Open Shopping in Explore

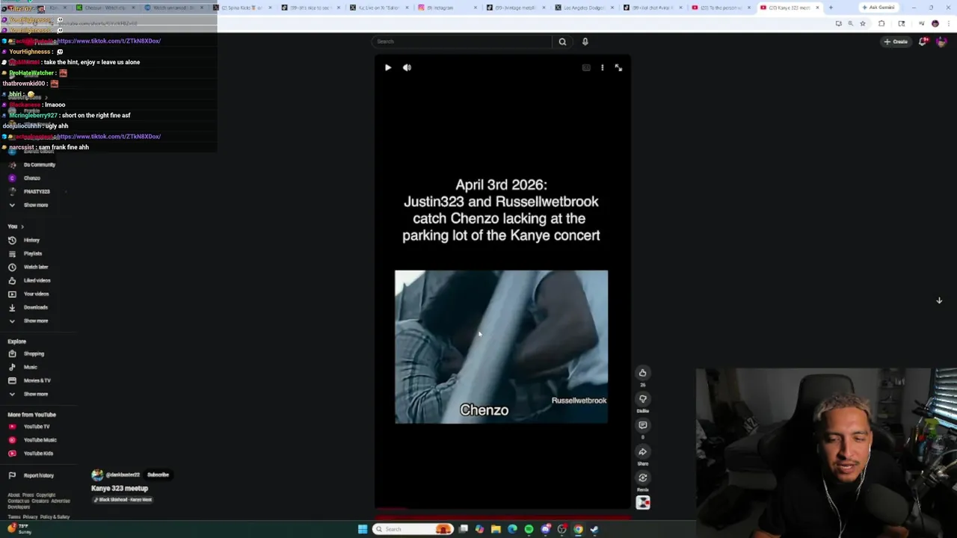[x=34, y=353]
